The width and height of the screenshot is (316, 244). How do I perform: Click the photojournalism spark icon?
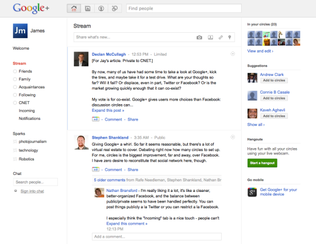pos(15,142)
